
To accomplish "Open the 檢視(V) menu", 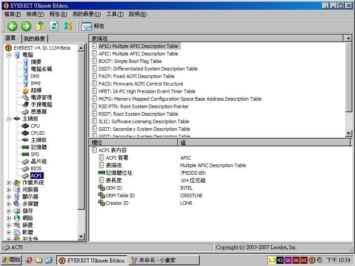I will (35, 14).
